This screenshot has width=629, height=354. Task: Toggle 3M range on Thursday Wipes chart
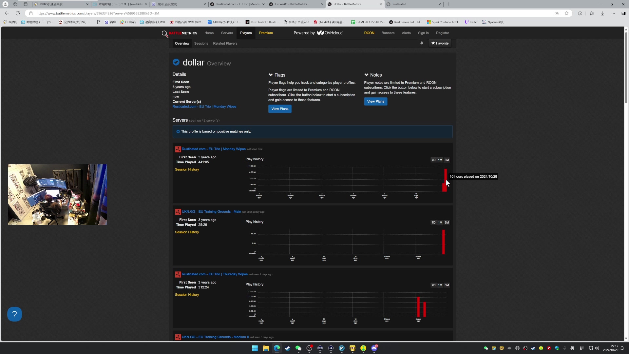point(447,285)
